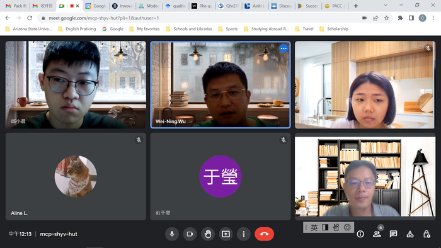Open the tab search chevron

click(x=386, y=5)
